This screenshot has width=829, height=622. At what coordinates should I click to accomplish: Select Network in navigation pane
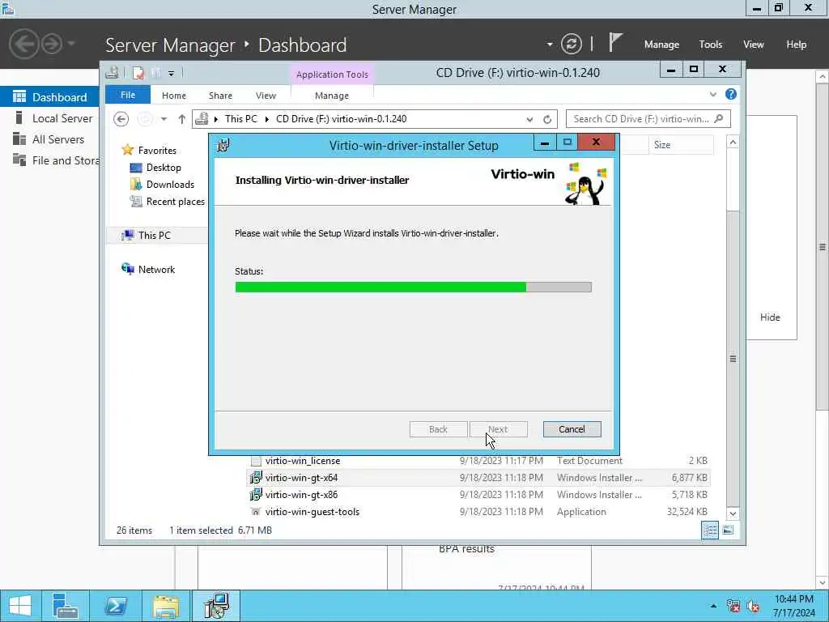tap(156, 269)
